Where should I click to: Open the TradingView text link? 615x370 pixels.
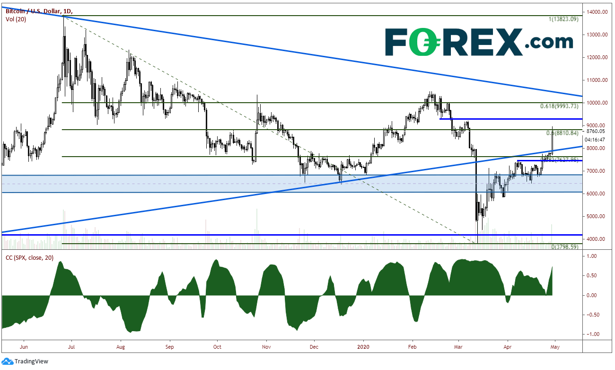pyautogui.click(x=31, y=361)
